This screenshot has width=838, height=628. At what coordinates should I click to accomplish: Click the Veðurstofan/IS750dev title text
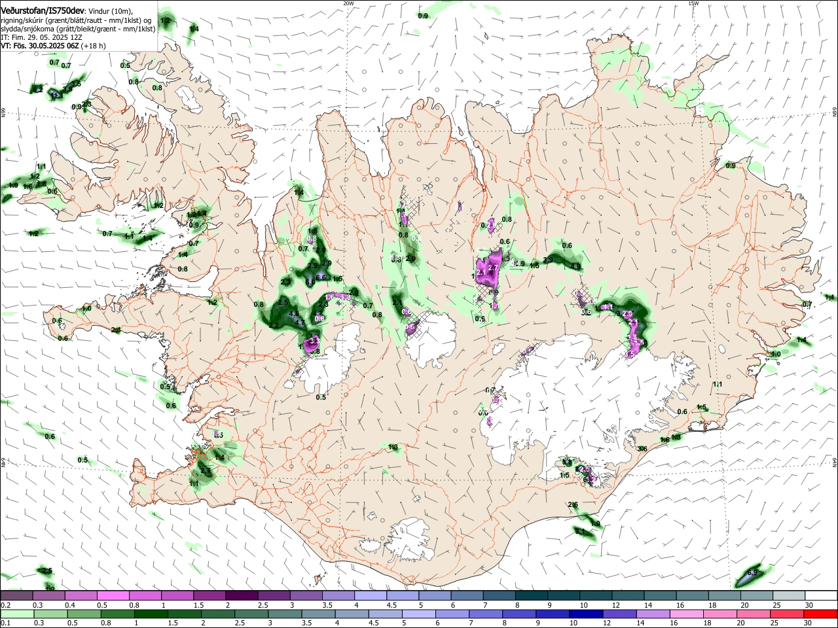42,10
